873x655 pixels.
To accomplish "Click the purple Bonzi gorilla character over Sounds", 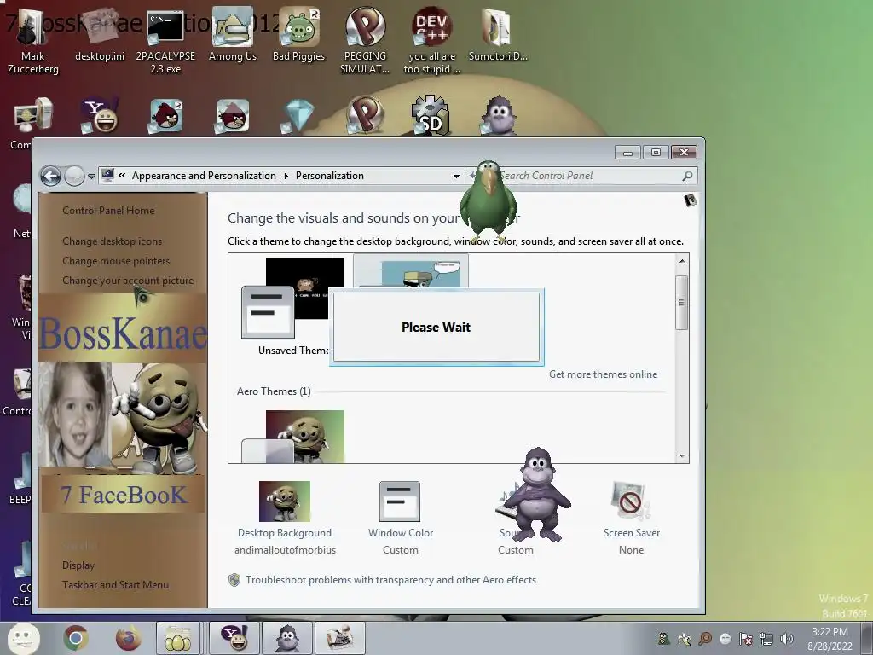I will (537, 495).
